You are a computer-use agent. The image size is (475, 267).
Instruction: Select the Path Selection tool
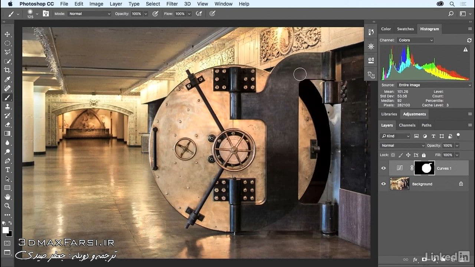tap(7, 179)
